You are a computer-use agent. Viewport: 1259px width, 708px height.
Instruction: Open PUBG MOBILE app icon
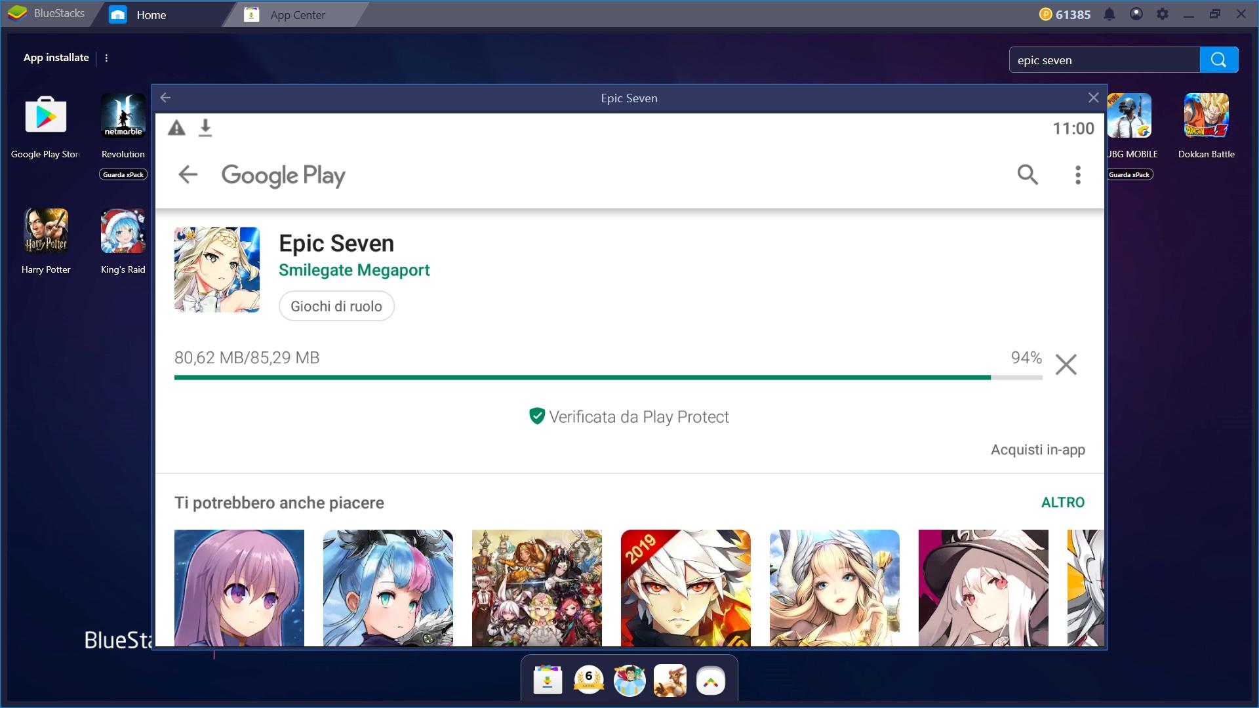point(1129,115)
